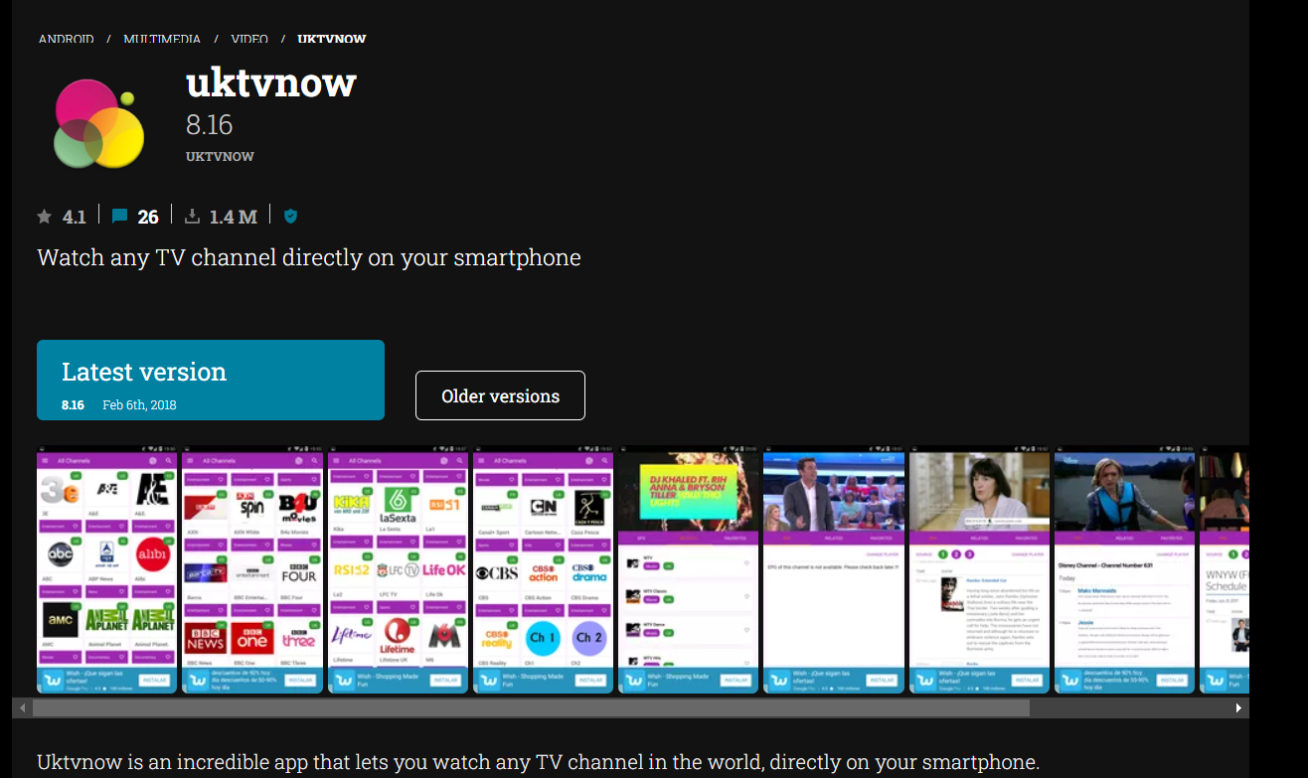The width and height of the screenshot is (1308, 778).
Task: Go to the VIDEO breadcrumb category
Action: (x=249, y=39)
